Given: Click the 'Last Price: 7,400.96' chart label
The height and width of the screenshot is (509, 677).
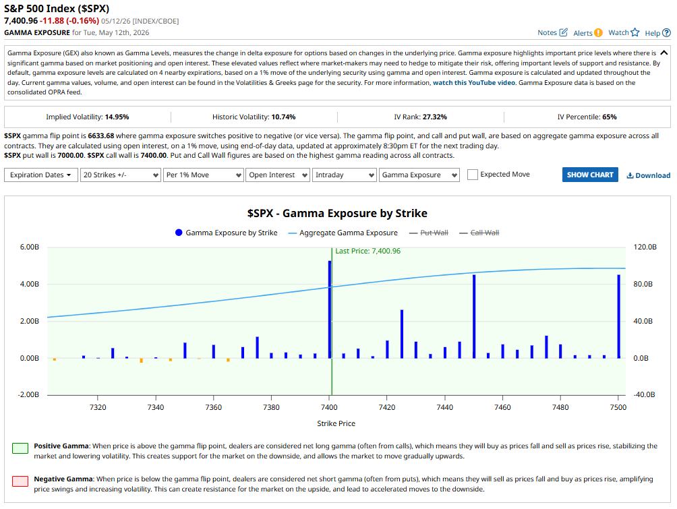Looking at the screenshot, I should [x=368, y=251].
